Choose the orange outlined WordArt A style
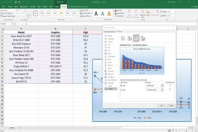The width and height of the screenshot is (198, 132). point(109,14)
